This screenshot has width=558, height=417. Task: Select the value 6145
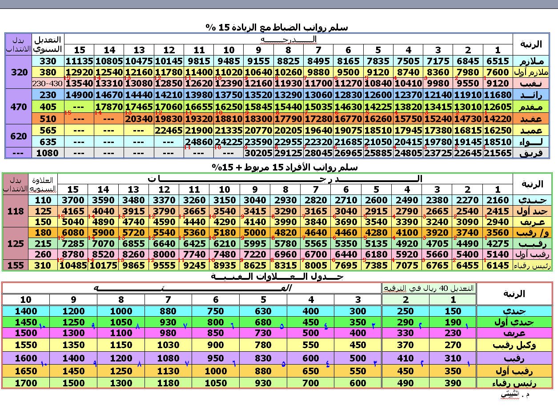click(x=498, y=265)
